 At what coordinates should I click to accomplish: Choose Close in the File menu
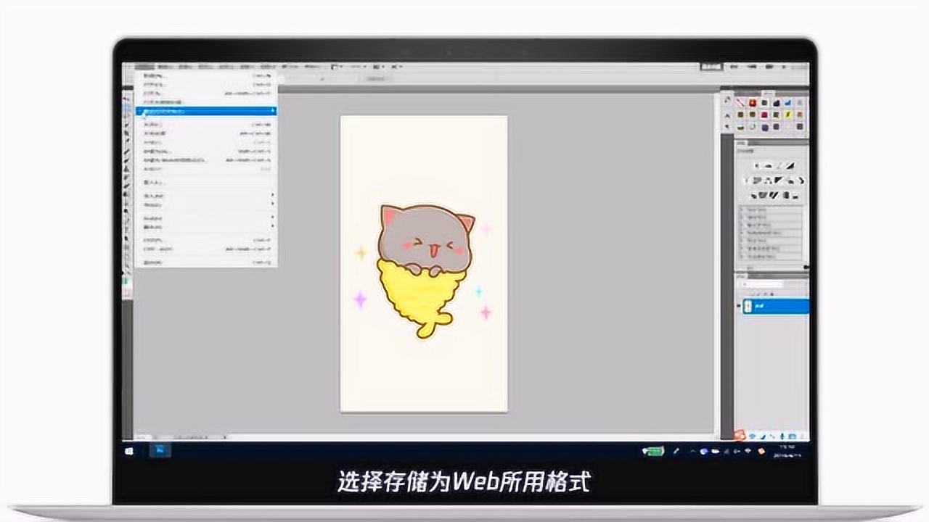[206, 125]
